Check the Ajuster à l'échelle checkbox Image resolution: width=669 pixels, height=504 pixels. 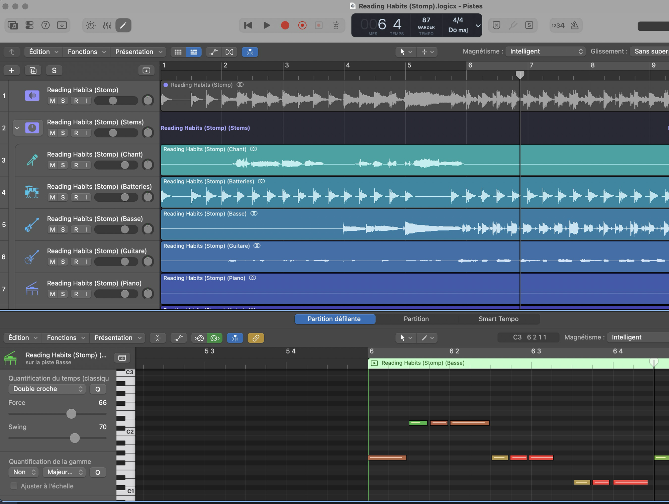[x=14, y=486]
